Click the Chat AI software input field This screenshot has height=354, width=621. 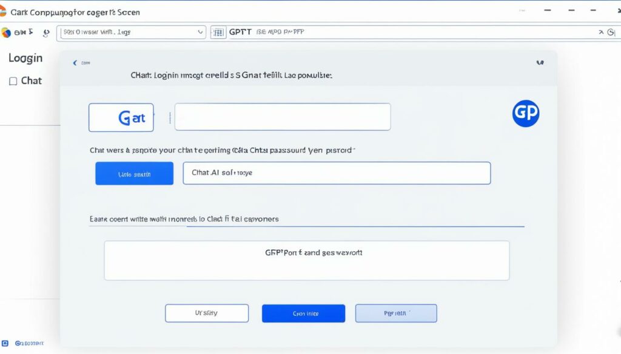(x=337, y=173)
